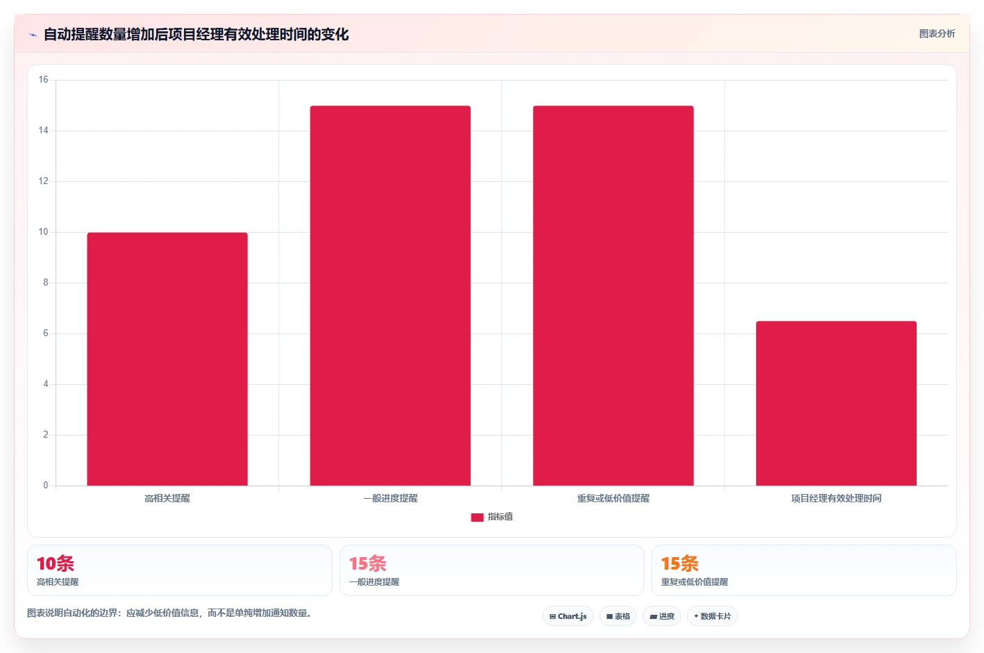Click the lightning icon beside the chart title
Screen dimensions: 984x653
tap(33, 35)
